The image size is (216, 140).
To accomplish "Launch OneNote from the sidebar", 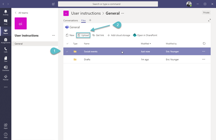I will 5,68.
